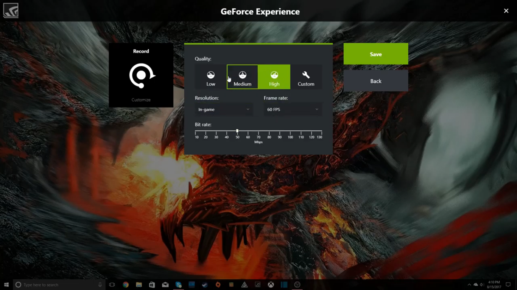Image resolution: width=517 pixels, height=290 pixels.
Task: Open the Windows Start menu
Action: tap(6, 285)
